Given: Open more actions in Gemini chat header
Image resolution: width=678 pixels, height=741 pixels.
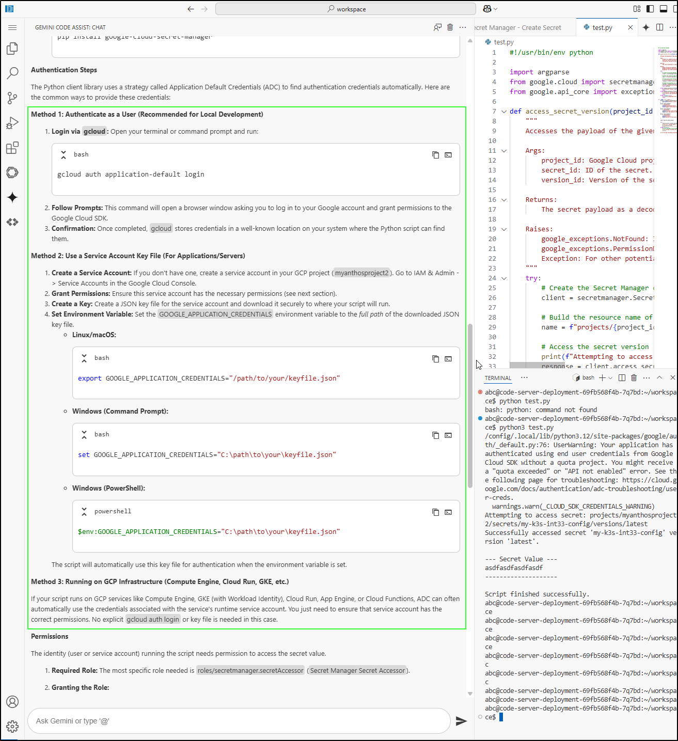Looking at the screenshot, I should tap(463, 27).
